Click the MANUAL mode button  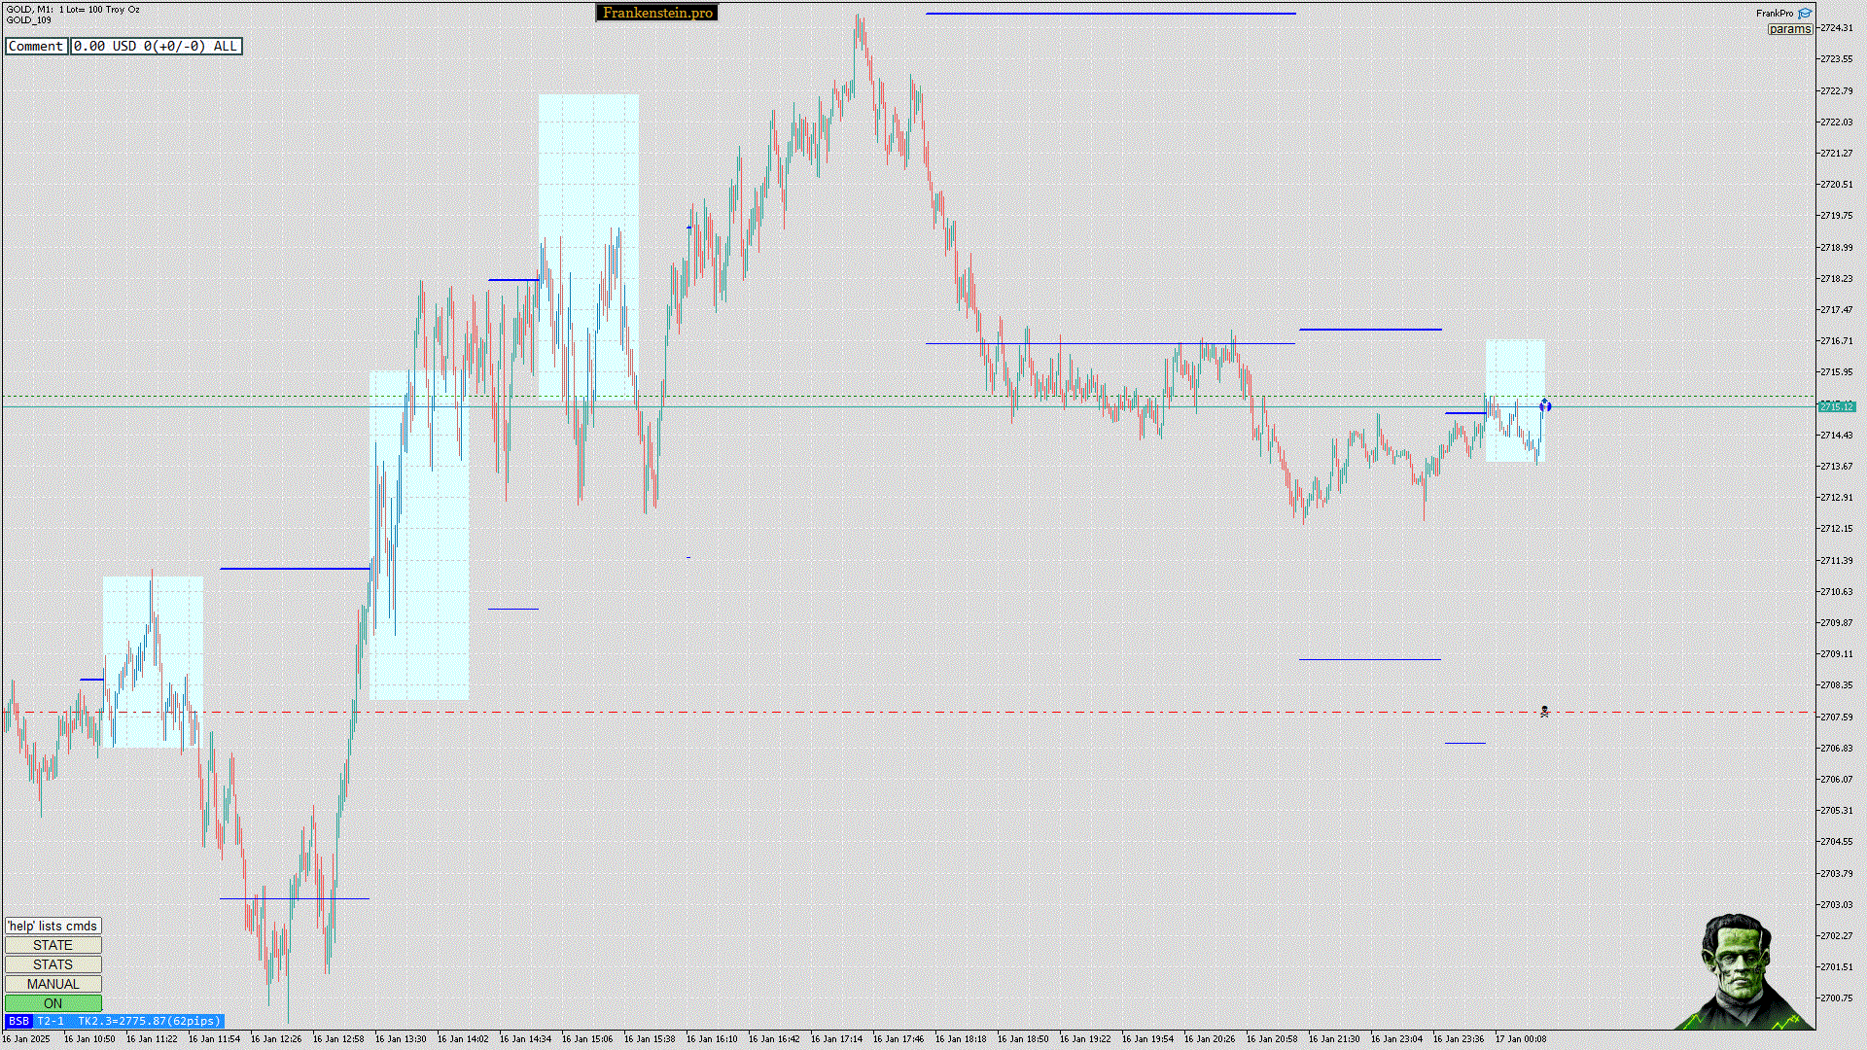53,984
